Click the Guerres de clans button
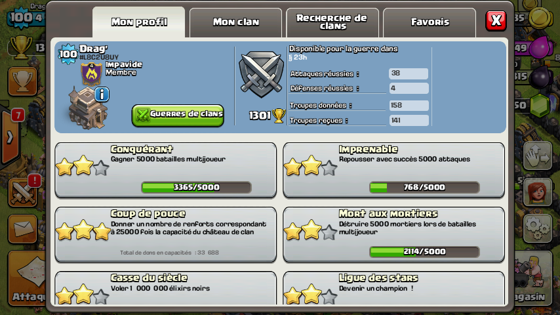The height and width of the screenshot is (315, 560). pos(178,115)
